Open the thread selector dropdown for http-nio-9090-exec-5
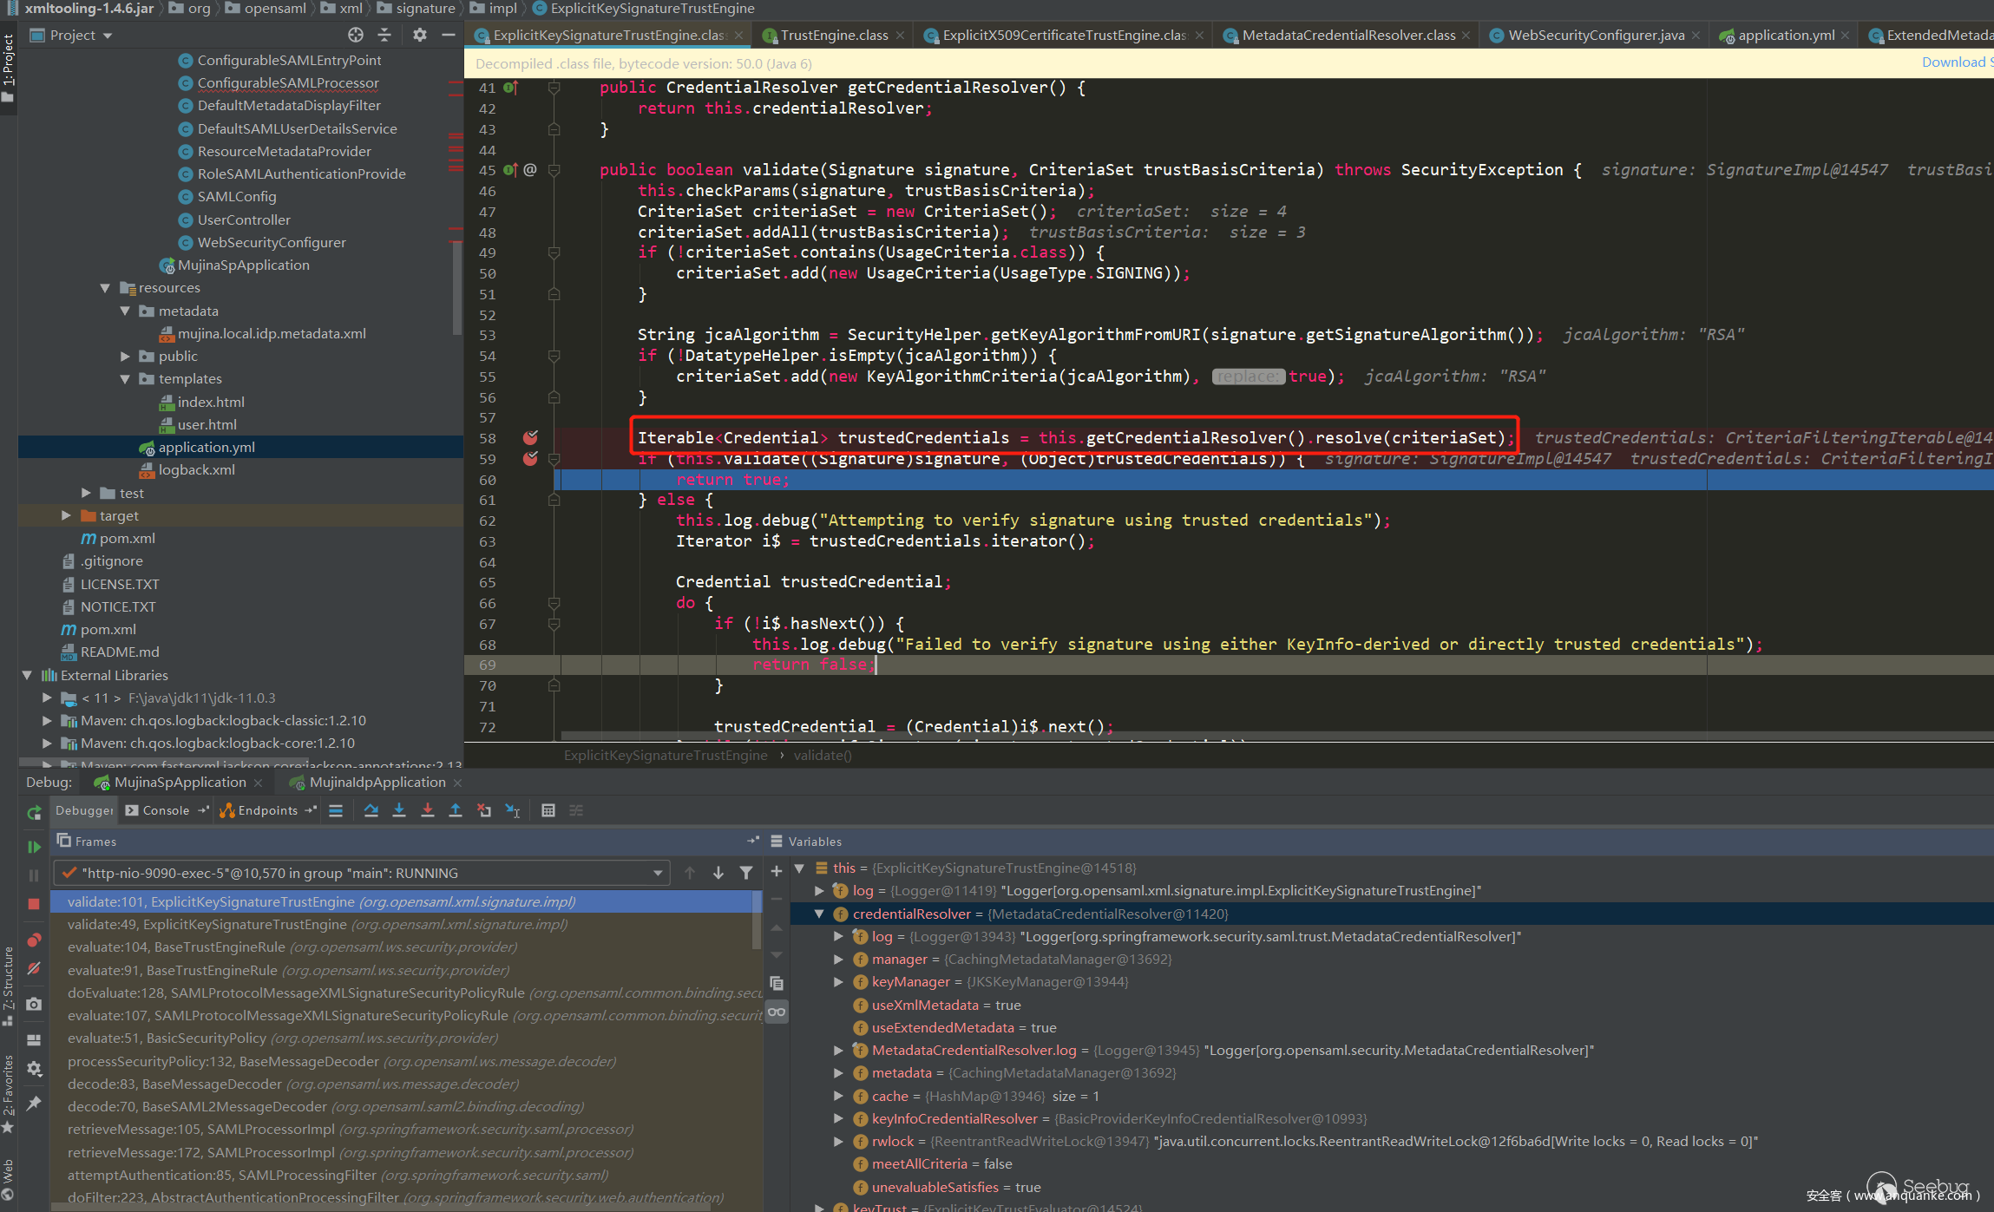 click(x=657, y=873)
